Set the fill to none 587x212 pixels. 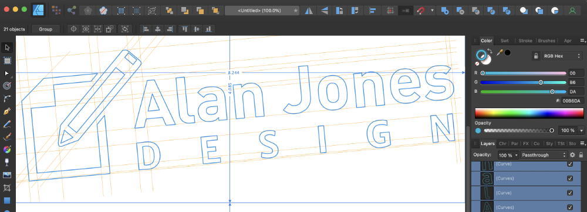[477, 63]
